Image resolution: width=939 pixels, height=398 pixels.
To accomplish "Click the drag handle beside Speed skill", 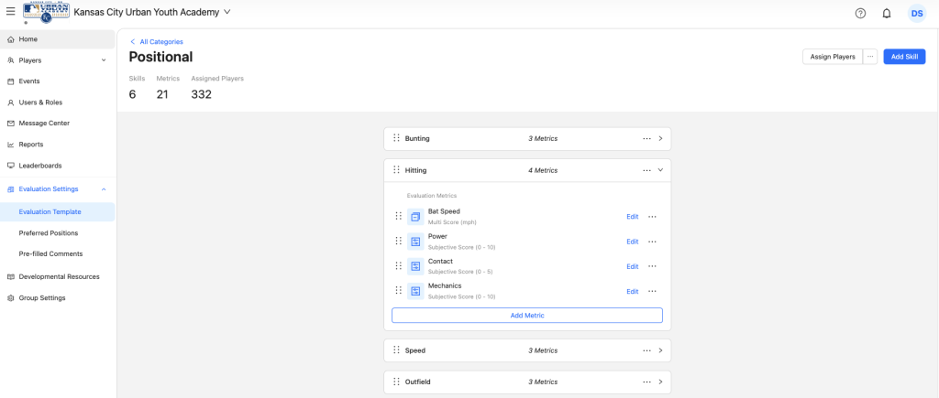I will click(396, 350).
